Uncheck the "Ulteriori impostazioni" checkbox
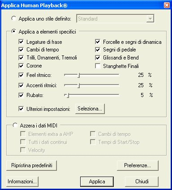The image size is (172, 190). coord(21,109)
